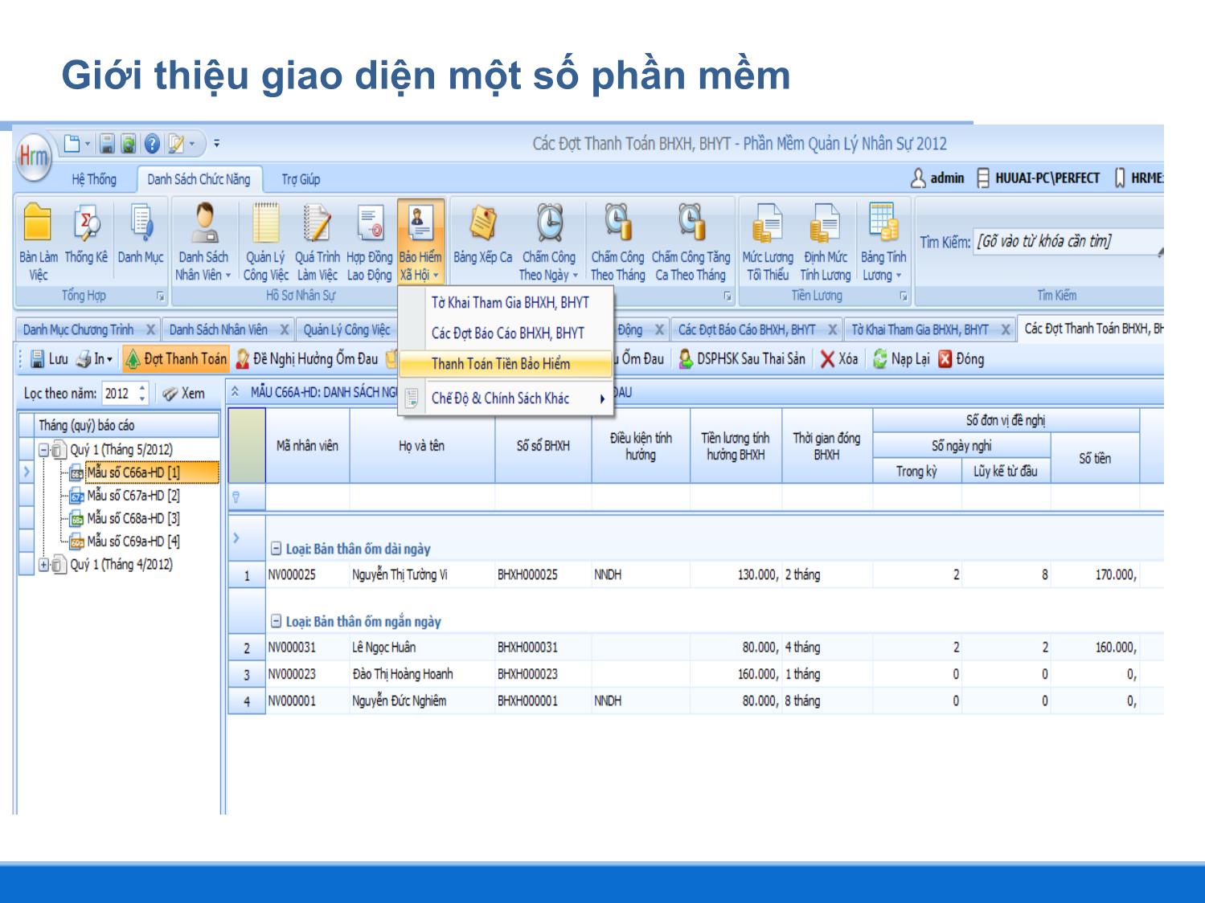Expand the Tiền Lương group dialog launcher

point(904,296)
